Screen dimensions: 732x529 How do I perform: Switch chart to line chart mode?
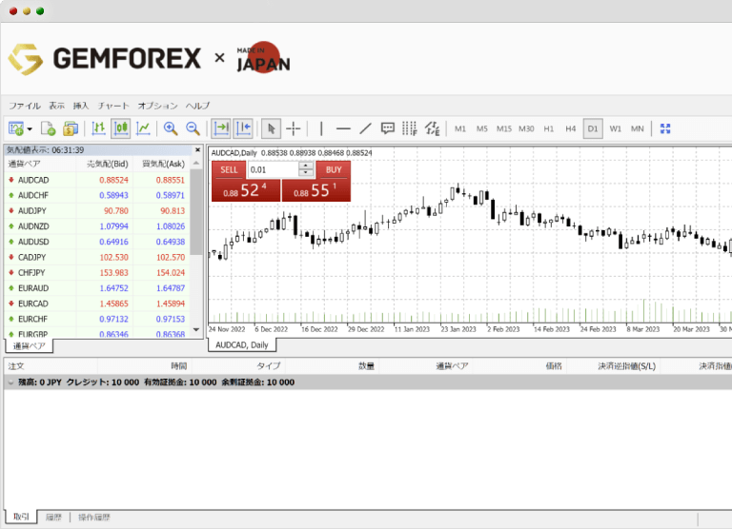(143, 128)
